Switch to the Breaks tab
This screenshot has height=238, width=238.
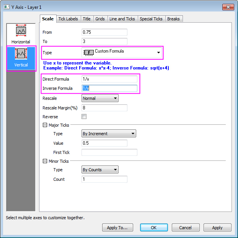pos(173,19)
